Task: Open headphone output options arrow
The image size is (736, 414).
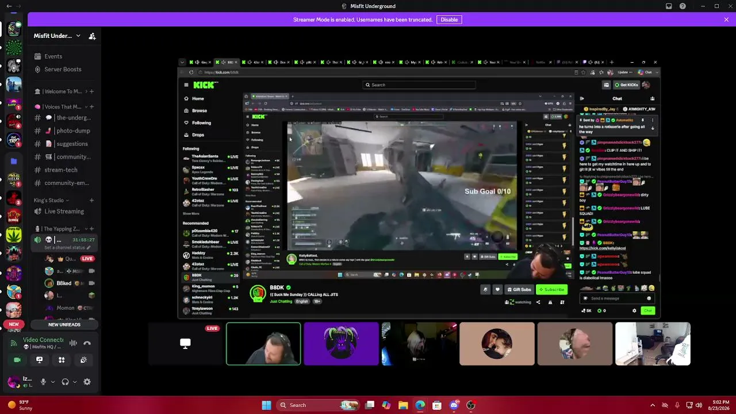Action: click(74, 382)
